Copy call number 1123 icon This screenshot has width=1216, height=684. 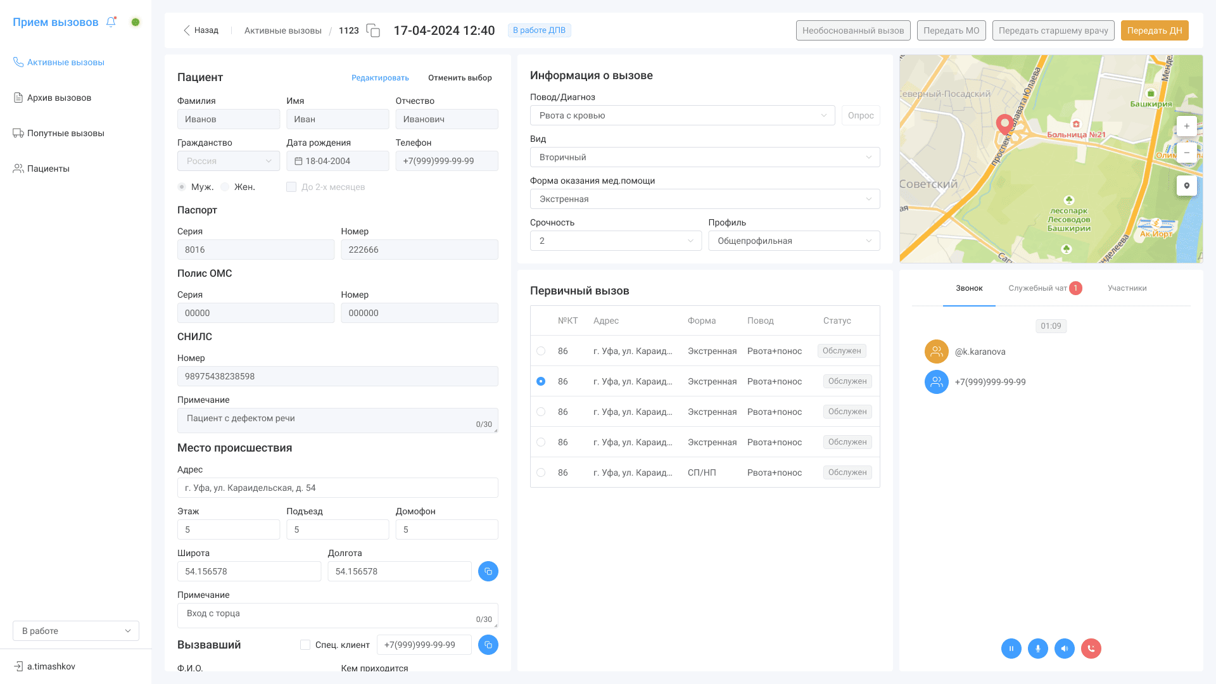[373, 30]
